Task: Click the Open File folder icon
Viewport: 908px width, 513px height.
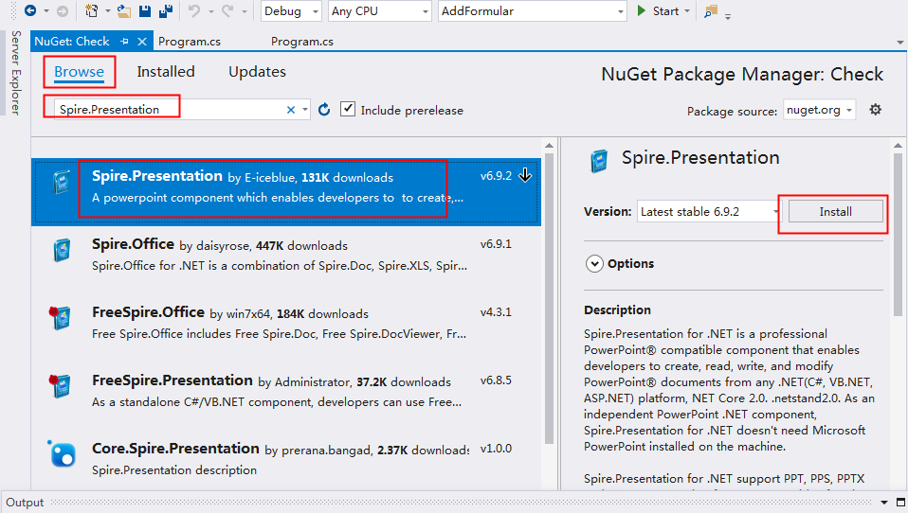Action: click(124, 10)
